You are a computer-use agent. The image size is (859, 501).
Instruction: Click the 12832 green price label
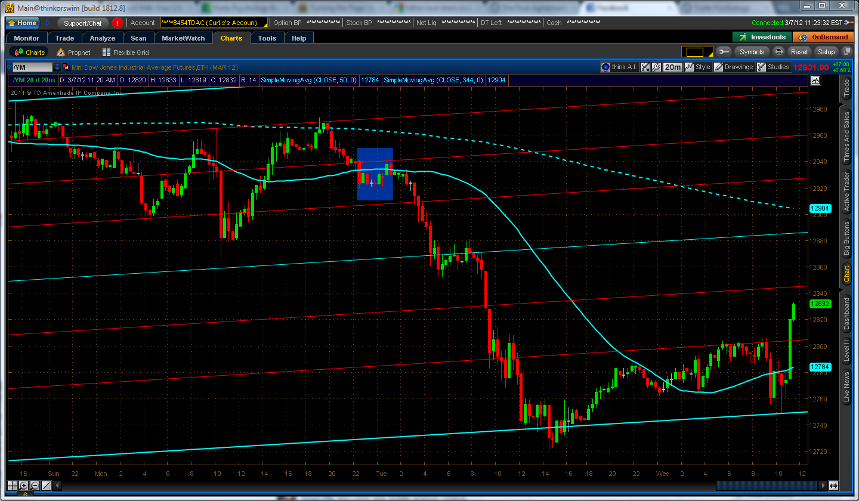pyautogui.click(x=820, y=304)
